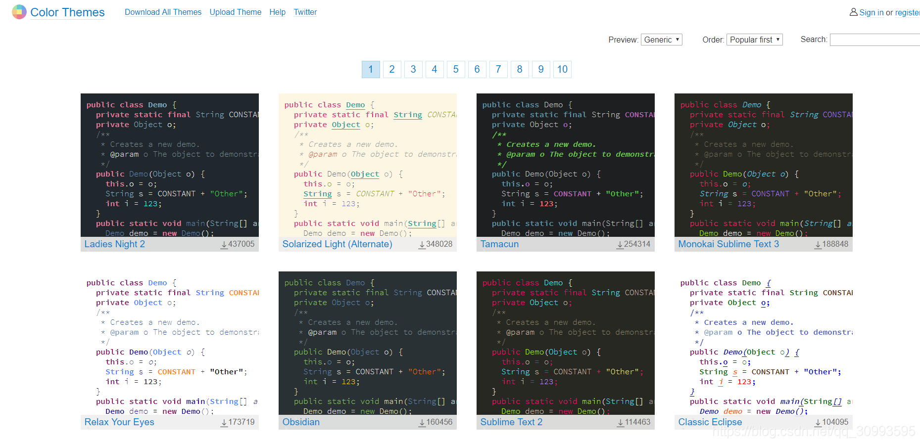Image resolution: width=920 pixels, height=443 pixels.
Task: Go to pagination page 10
Action: click(x=562, y=69)
